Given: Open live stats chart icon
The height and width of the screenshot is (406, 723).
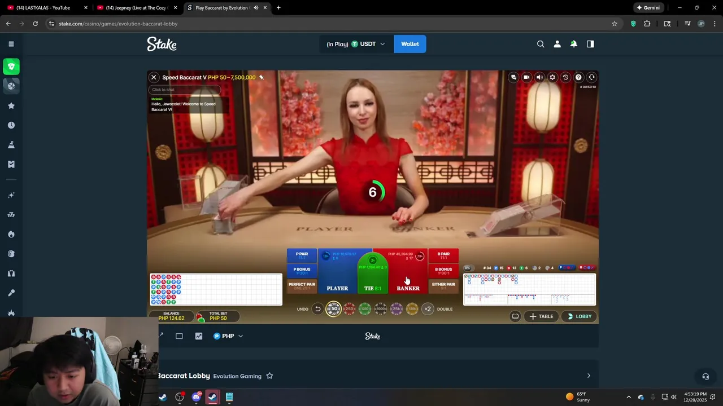Looking at the screenshot, I should [x=199, y=336].
